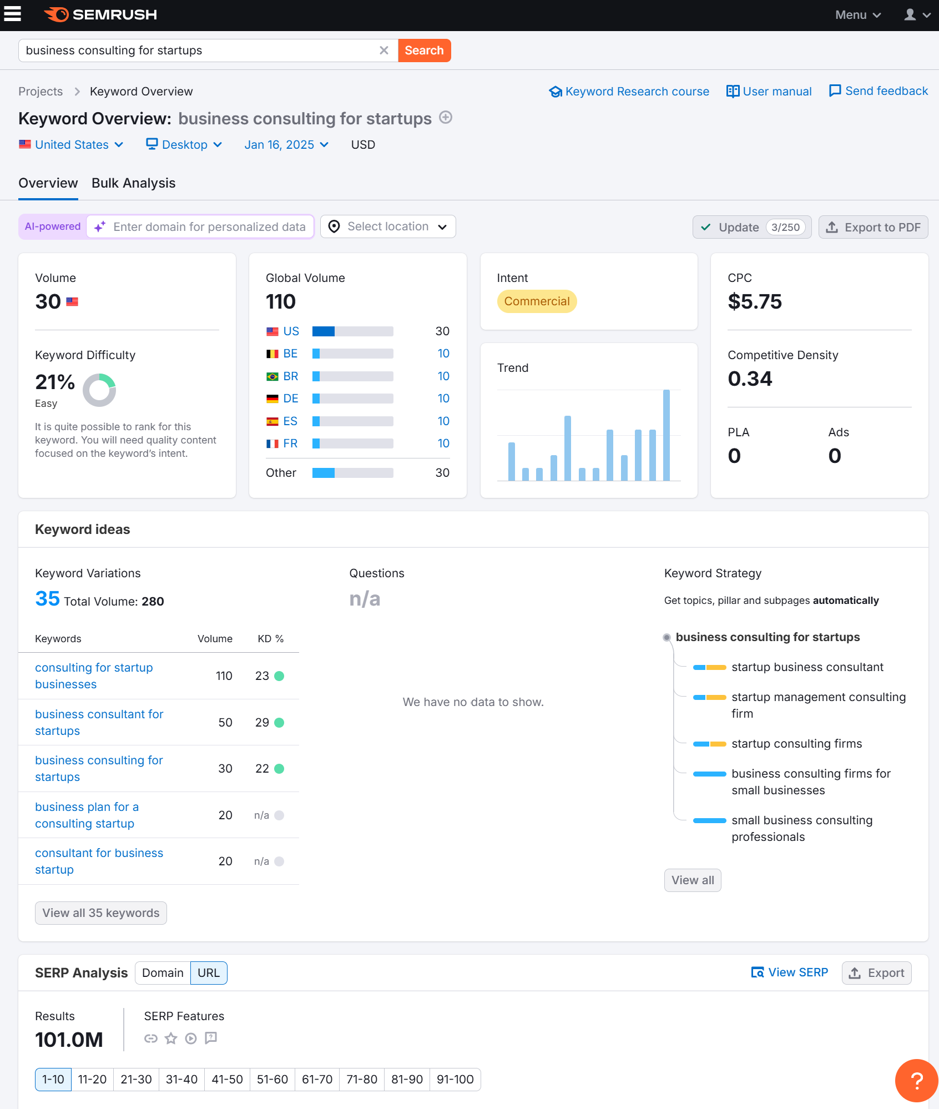Select the FAQ SERP feature icon

pos(210,1039)
